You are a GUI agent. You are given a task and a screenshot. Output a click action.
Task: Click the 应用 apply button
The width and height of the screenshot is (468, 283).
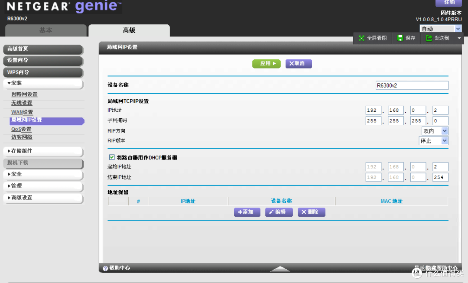click(x=266, y=64)
